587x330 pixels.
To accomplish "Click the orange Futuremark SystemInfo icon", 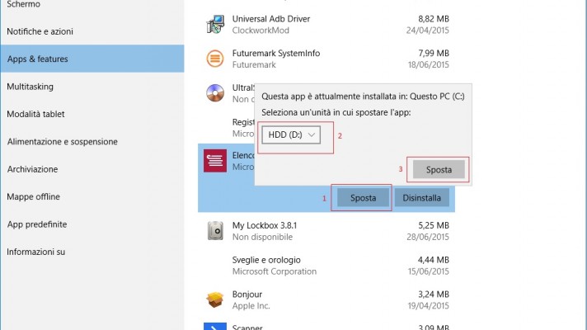I will 215,59.
